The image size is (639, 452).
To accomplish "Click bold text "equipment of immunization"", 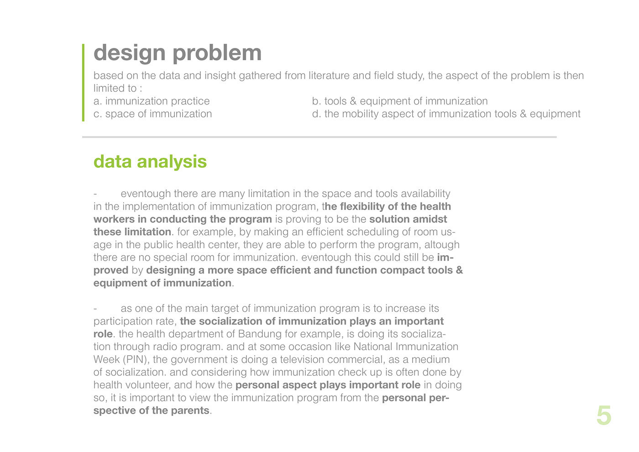I will (x=162, y=283).
